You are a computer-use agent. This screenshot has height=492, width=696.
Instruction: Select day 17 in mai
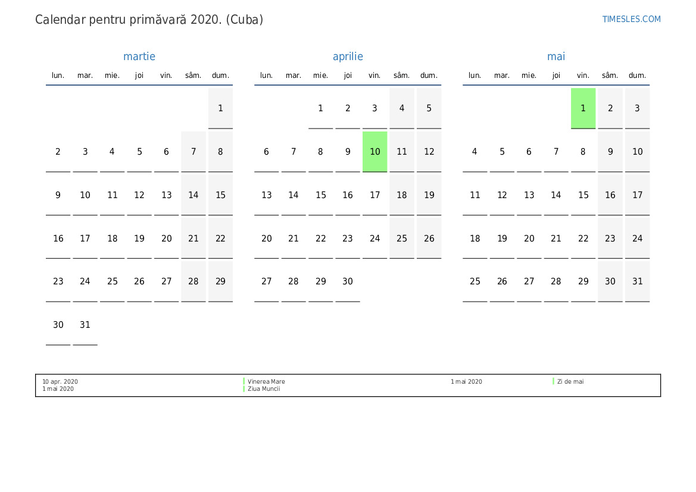point(637,195)
